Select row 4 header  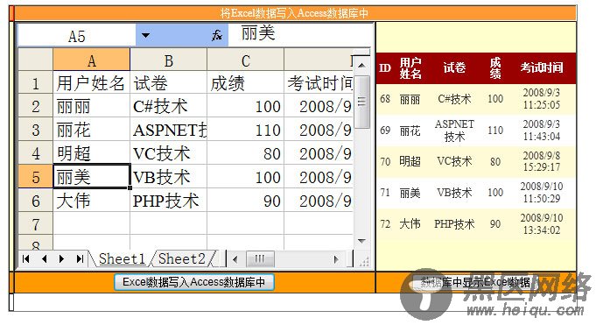click(x=35, y=153)
